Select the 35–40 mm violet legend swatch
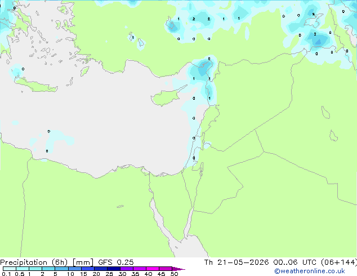Screen dimensions: 357x276 point(140,269)
